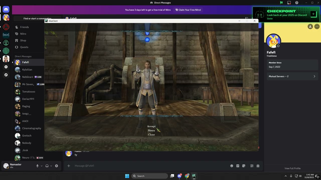Open the sticker picker in message bar
The image size is (321, 180).
(244, 166)
